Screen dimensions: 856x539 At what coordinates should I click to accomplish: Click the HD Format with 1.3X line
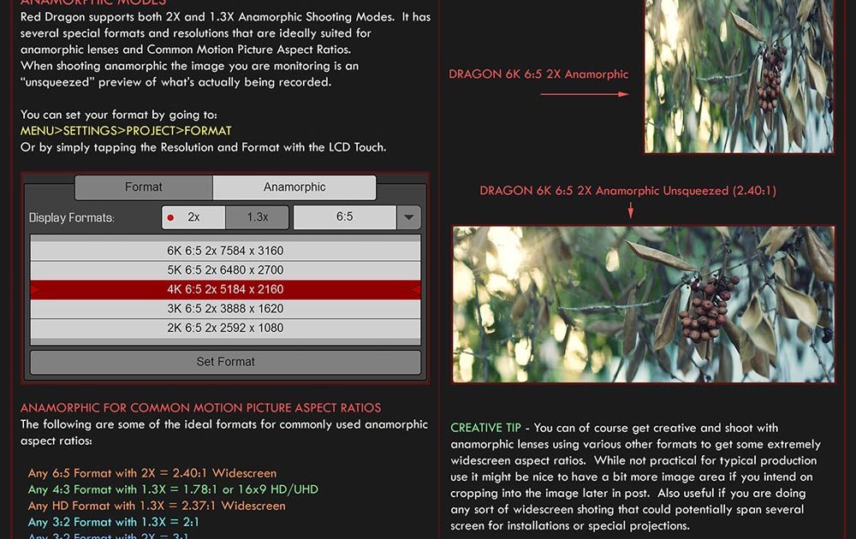[x=157, y=506]
